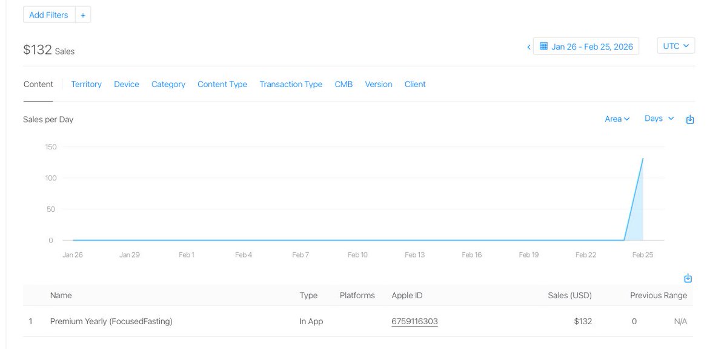Click the plus icon beside Add Filters
Viewport: 727px width, 349px height.
(83, 15)
